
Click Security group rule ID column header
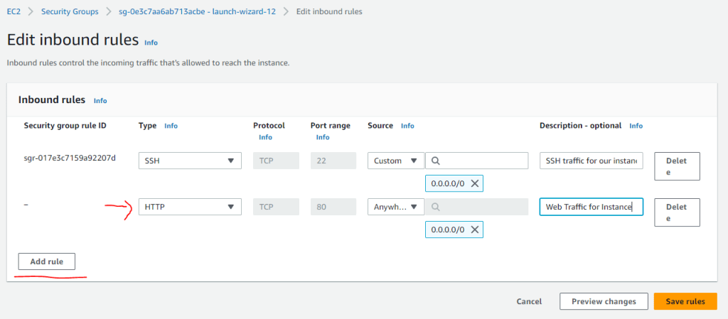coord(65,126)
